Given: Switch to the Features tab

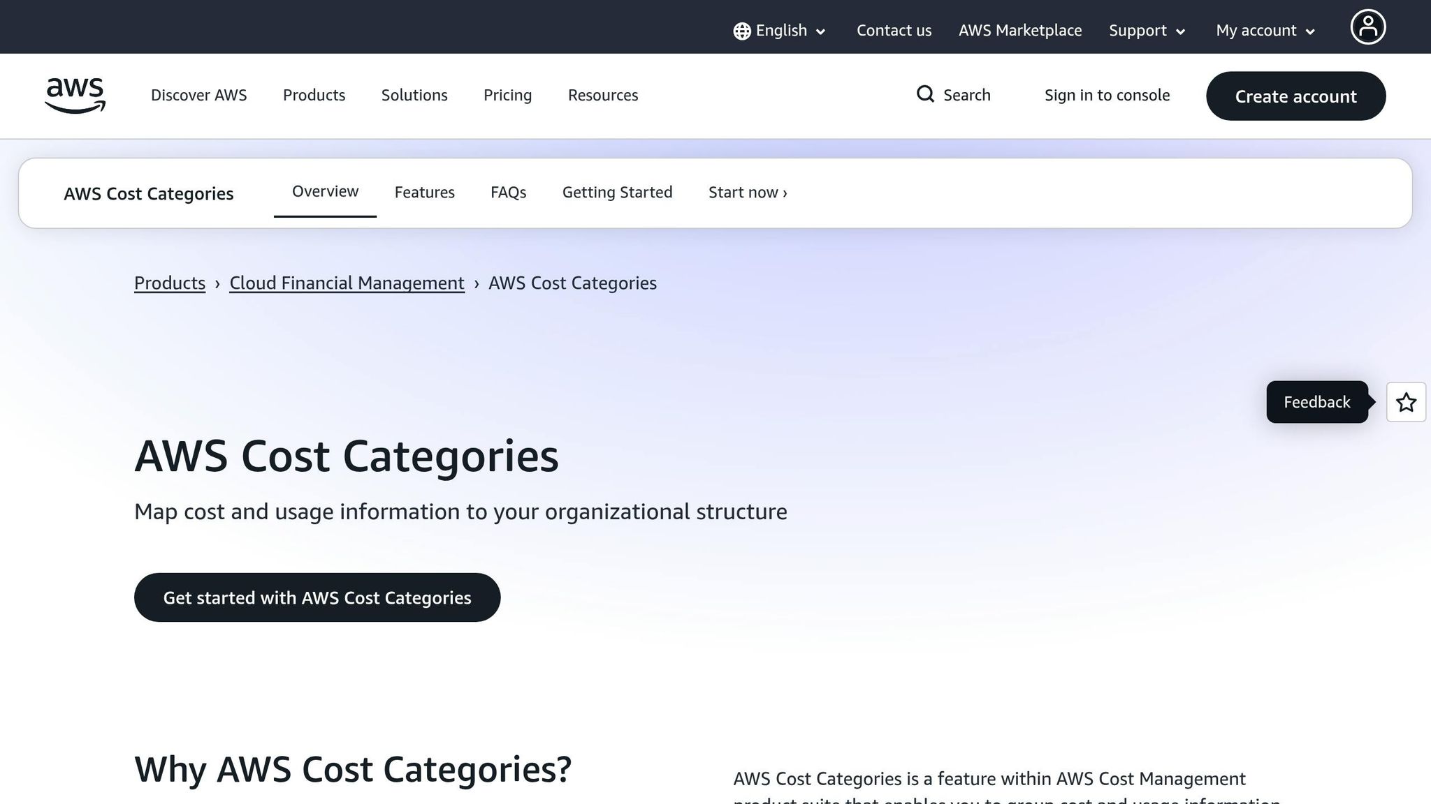Looking at the screenshot, I should coord(424,192).
